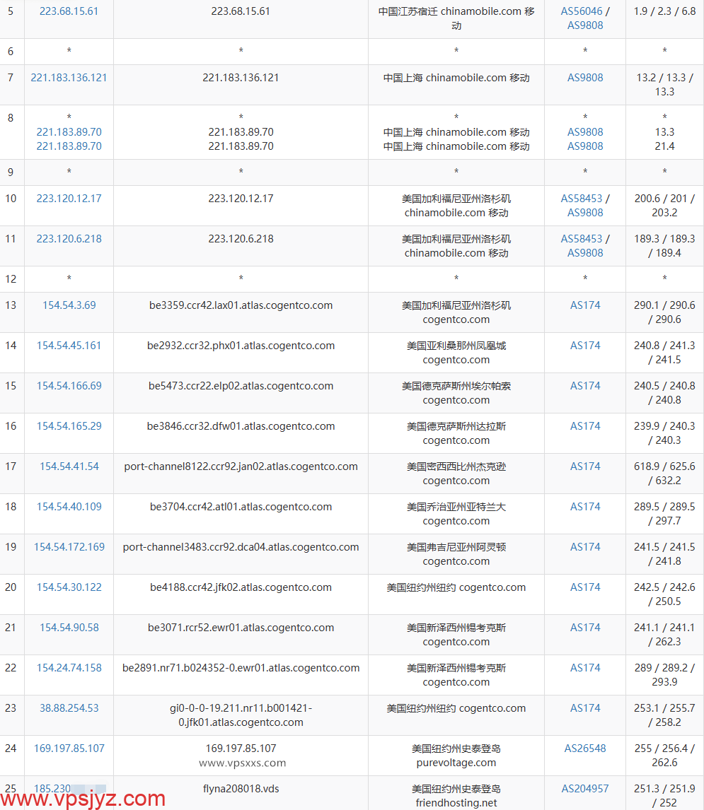Screen dimensions: 704x810
Task: Open IP link 154.54.41.54
Action: coord(69,466)
